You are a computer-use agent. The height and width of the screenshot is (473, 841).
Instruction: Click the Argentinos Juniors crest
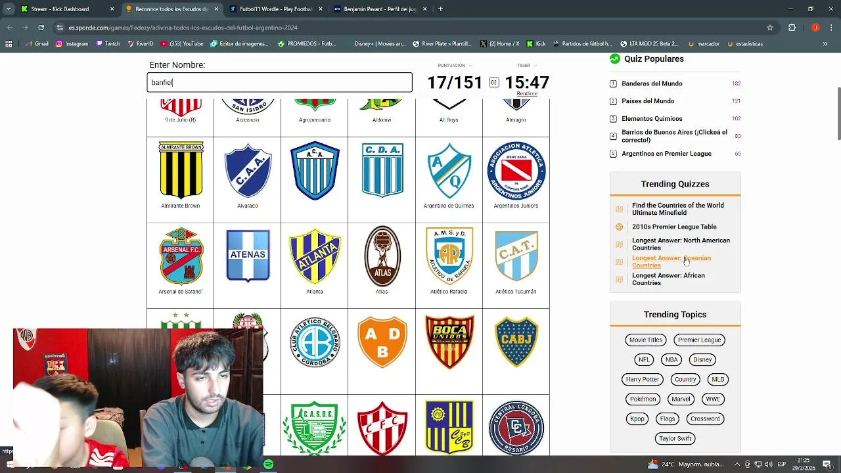[516, 170]
